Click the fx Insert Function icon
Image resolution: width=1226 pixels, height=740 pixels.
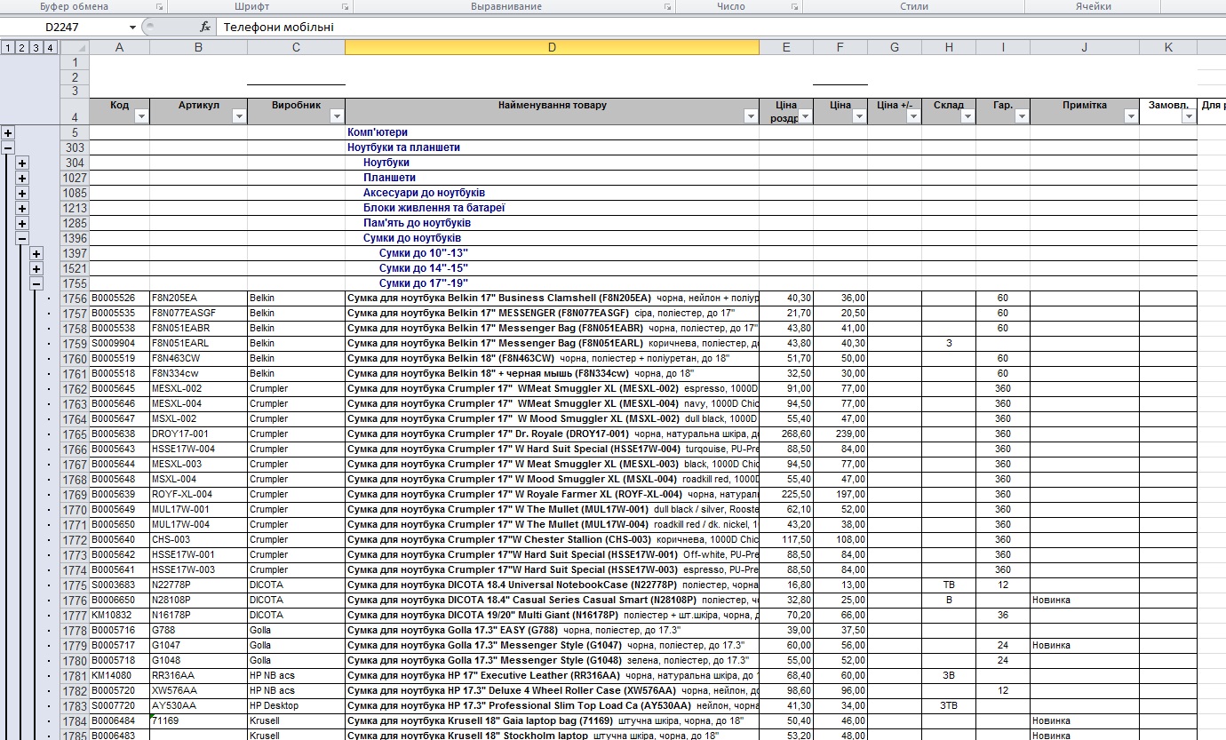pos(205,27)
